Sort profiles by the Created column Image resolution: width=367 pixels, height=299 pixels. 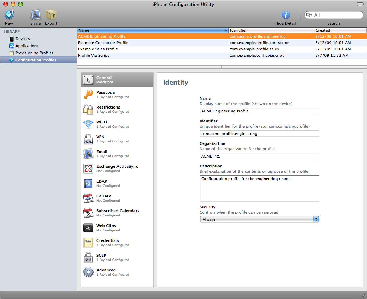point(340,30)
